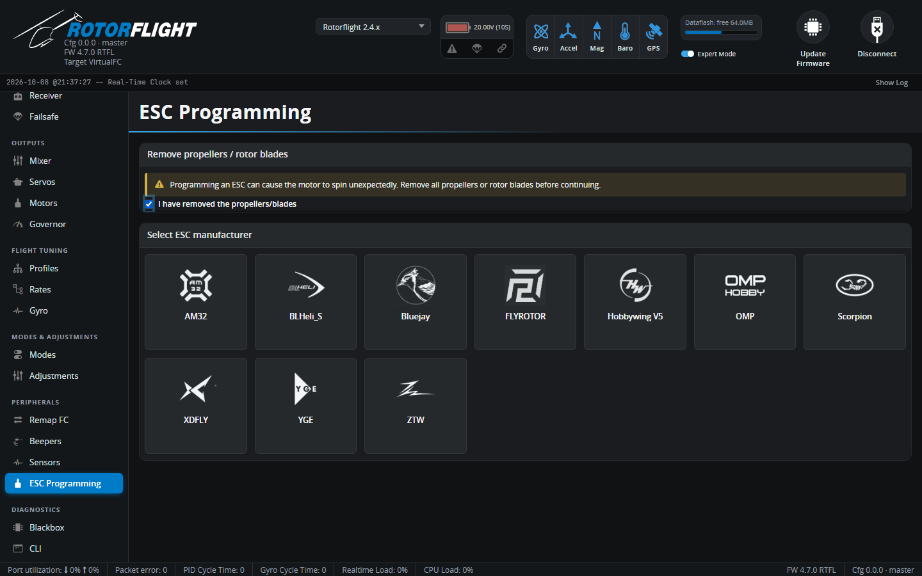Open the Mixer page
This screenshot has height=576, width=922.
click(64, 161)
